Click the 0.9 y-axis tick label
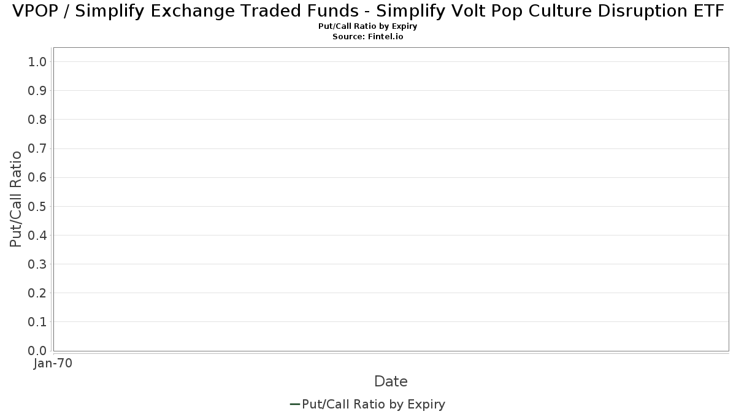This screenshot has height=414, width=736. 37,91
